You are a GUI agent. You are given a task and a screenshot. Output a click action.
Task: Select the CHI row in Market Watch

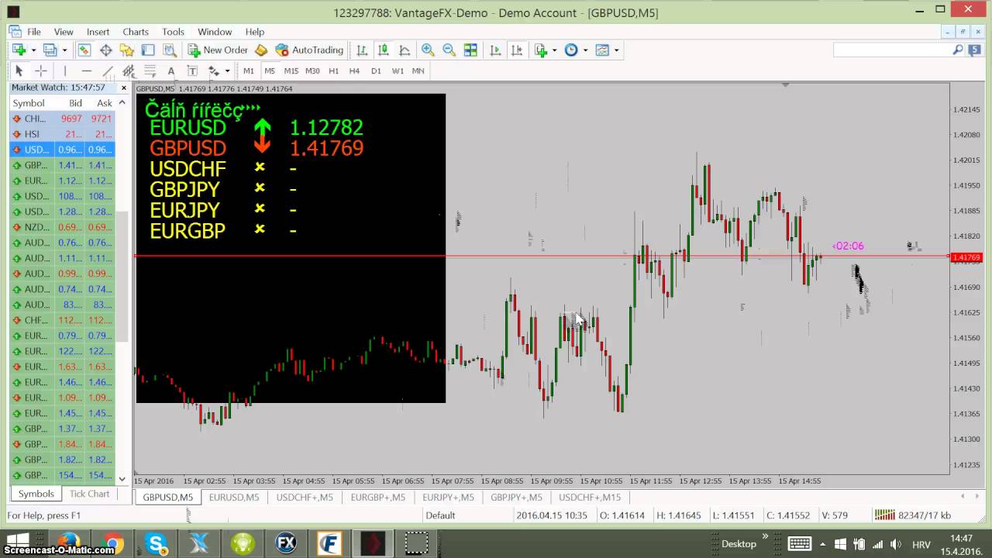(x=62, y=119)
